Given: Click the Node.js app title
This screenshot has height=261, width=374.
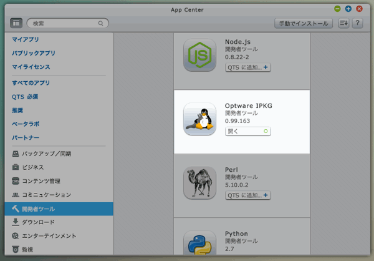Looking at the screenshot, I should tap(238, 42).
